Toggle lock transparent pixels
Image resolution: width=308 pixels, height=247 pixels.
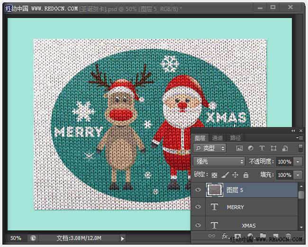[x=214, y=175]
